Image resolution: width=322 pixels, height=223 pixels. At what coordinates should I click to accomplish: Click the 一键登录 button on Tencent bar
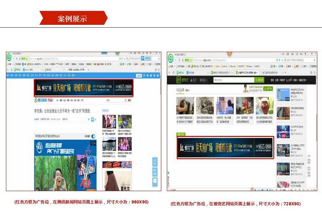tap(139, 76)
